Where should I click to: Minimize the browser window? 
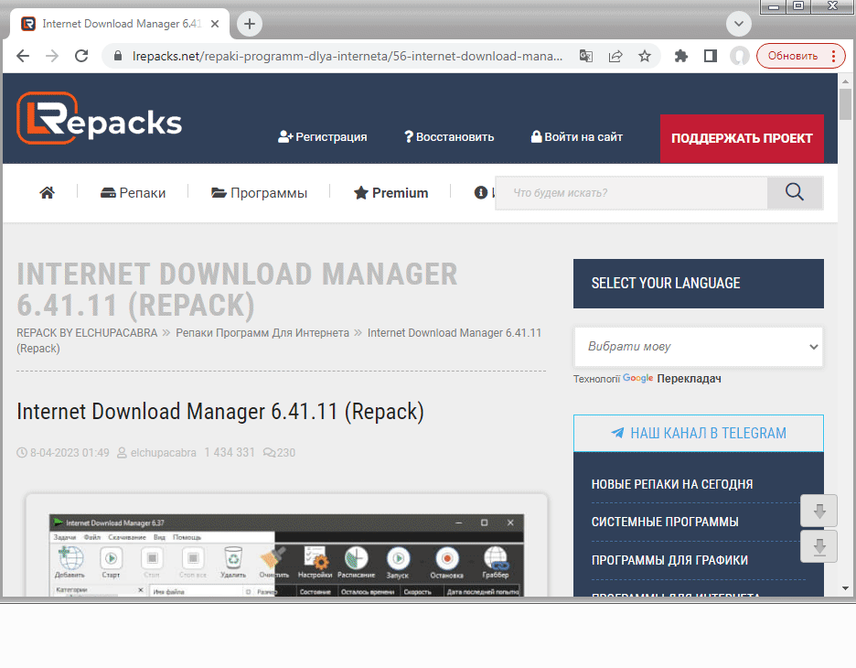pyautogui.click(x=774, y=6)
